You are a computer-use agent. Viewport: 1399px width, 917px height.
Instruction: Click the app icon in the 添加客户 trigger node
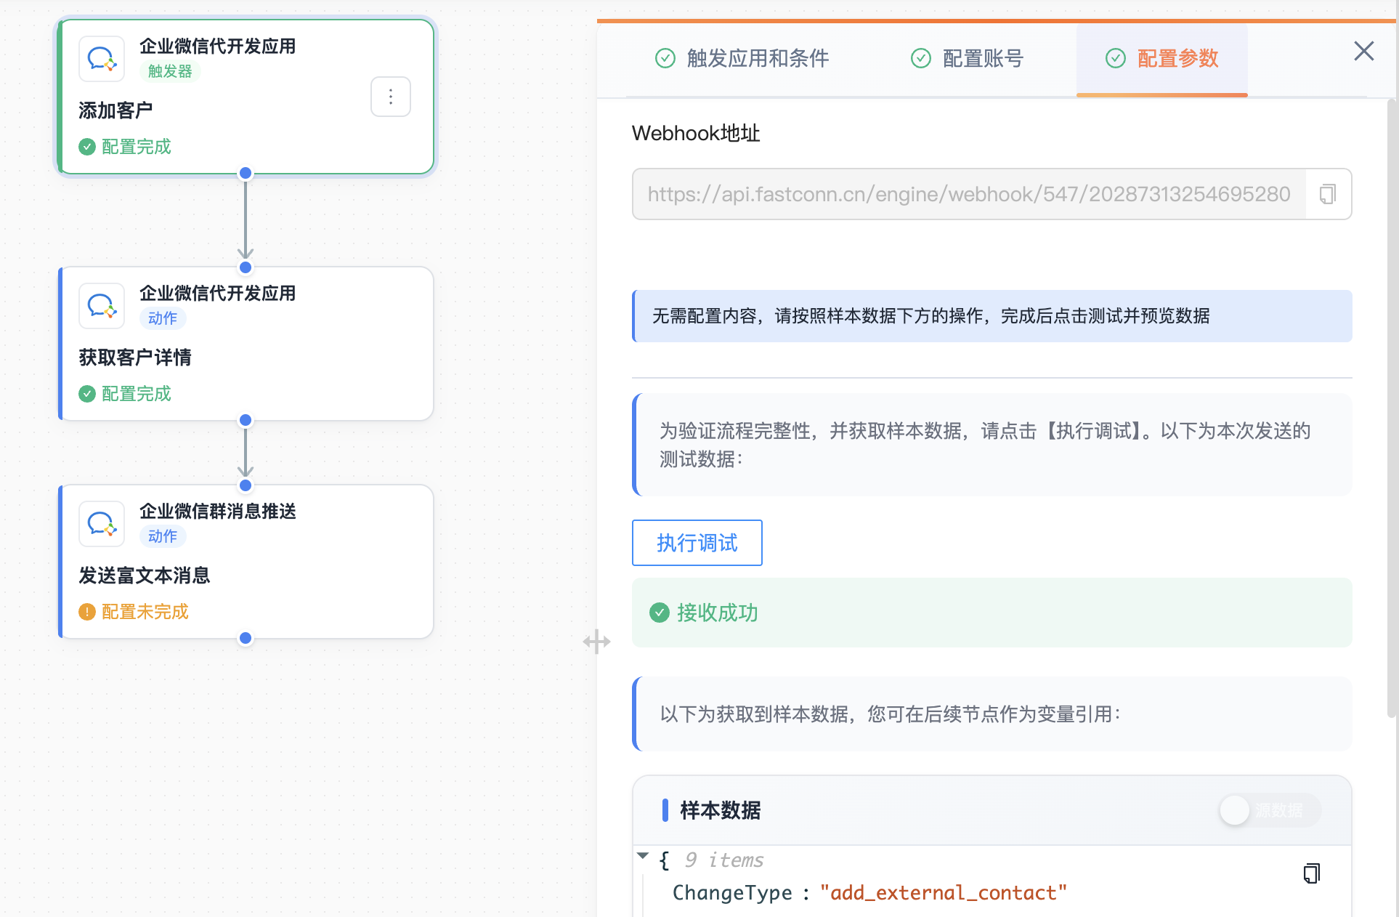pyautogui.click(x=102, y=59)
